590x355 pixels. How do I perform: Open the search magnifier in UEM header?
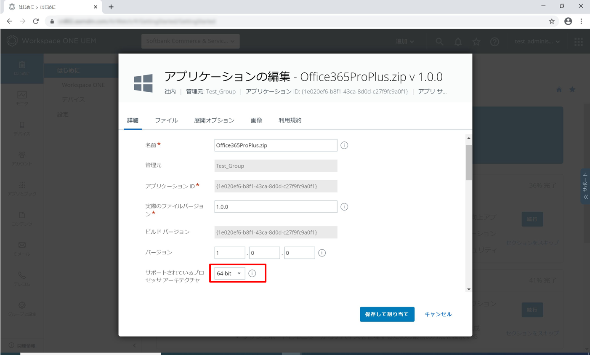point(439,41)
